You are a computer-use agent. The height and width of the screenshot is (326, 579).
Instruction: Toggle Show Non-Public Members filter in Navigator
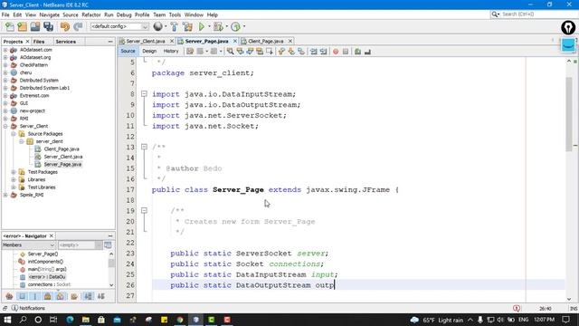[48, 296]
